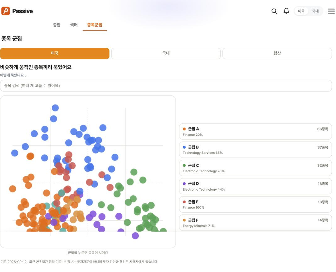336x272 pixels.
Task: Click the 종목 군집 page heading
Action: (12, 39)
